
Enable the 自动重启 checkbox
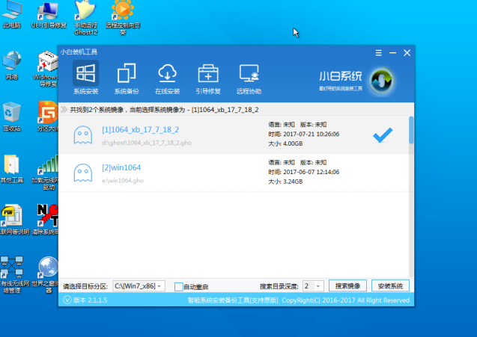[x=179, y=287]
